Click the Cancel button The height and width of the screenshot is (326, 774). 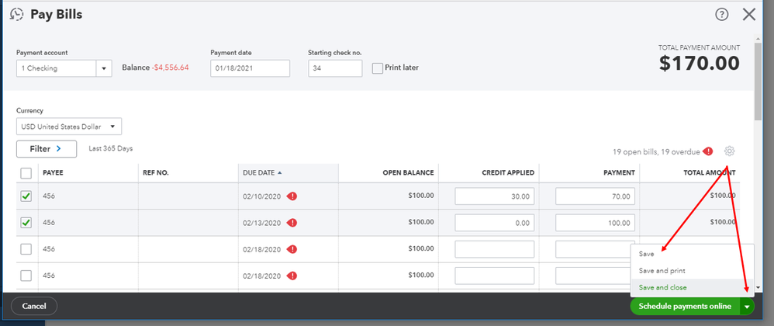34,307
